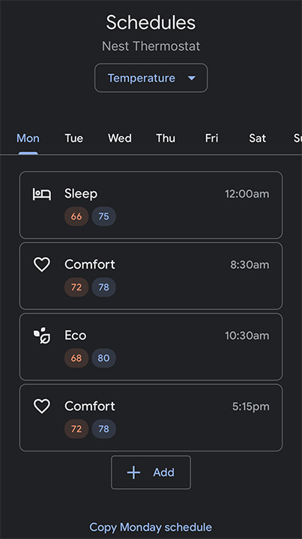
Task: Click Sleep's orange 66 heat chip
Action: [76, 216]
